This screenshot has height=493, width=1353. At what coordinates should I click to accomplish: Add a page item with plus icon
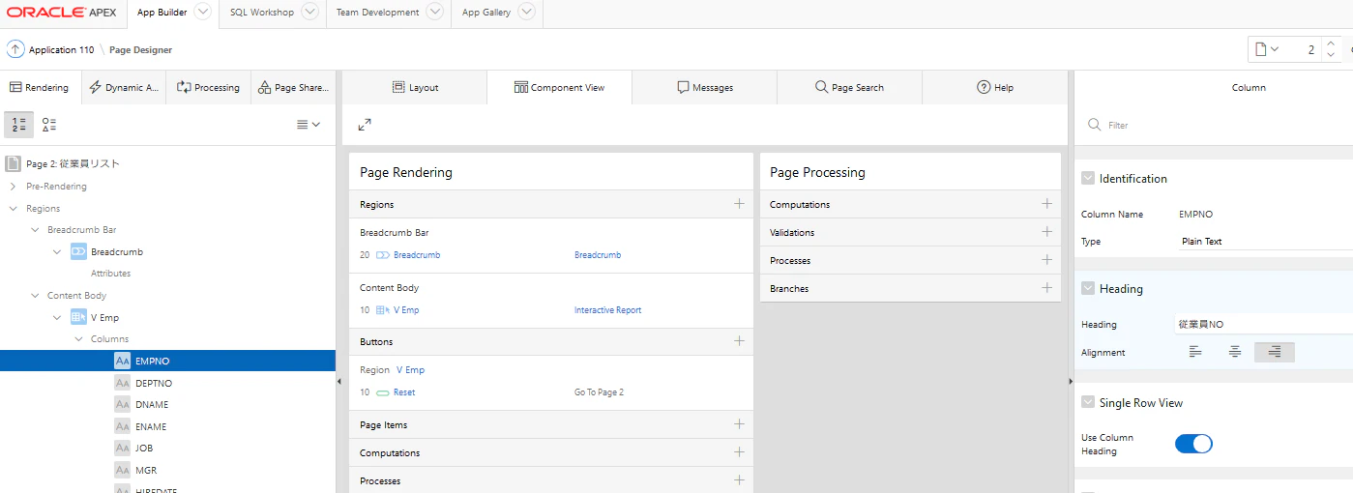(739, 424)
